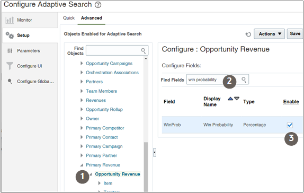Sort Display Name descending with the down arrow

tap(237, 99)
